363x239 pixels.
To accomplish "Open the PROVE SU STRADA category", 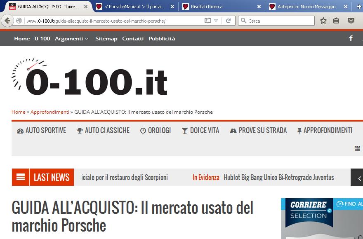I will 258,131.
